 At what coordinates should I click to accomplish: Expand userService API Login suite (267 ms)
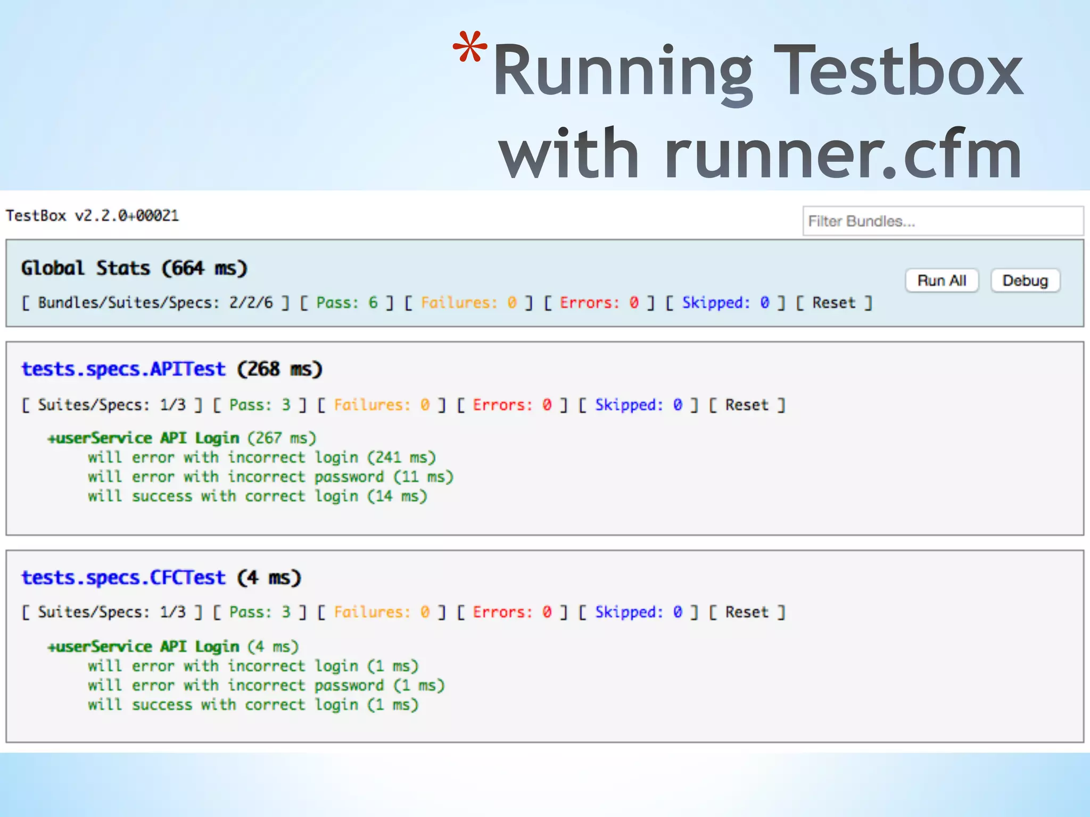(x=182, y=438)
